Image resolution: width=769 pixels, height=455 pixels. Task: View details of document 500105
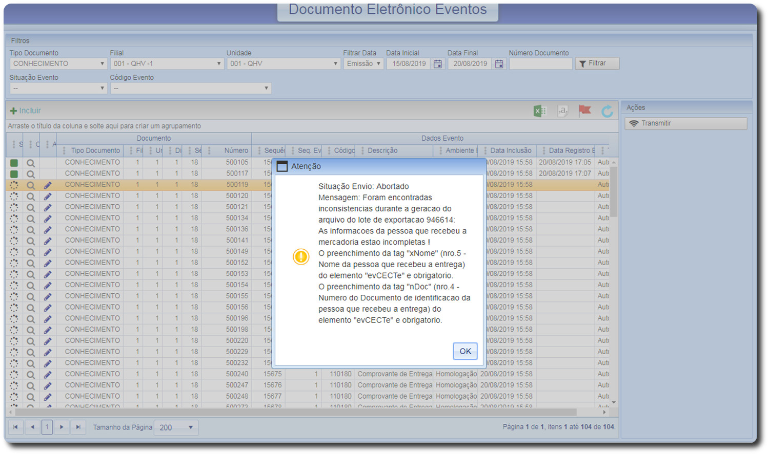[x=31, y=163]
